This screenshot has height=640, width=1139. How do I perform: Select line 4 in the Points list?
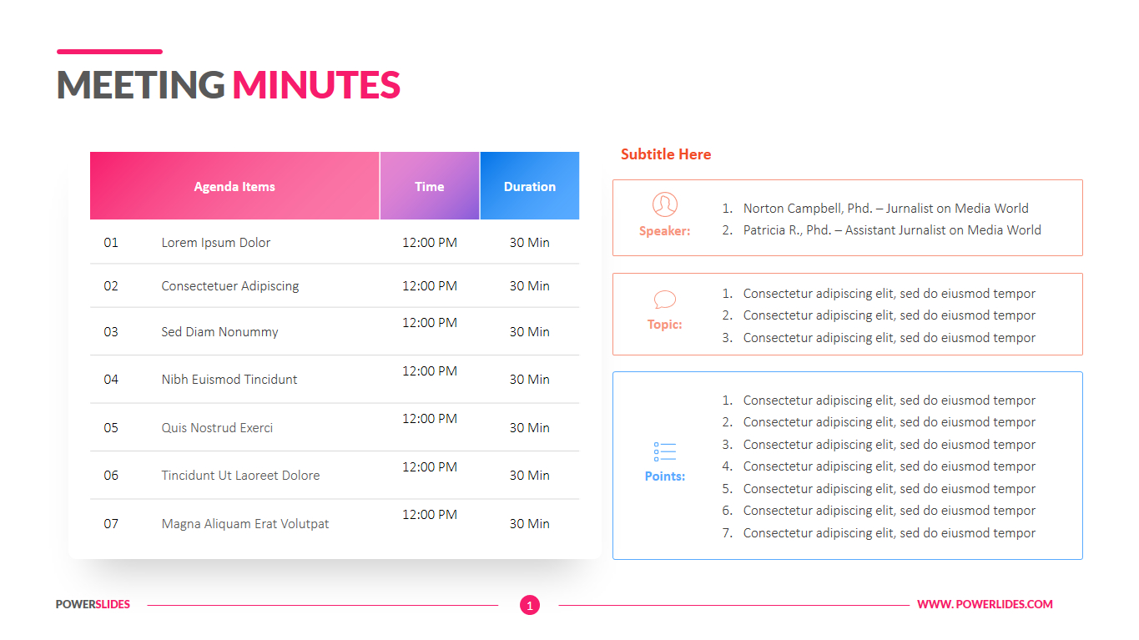[879, 466]
